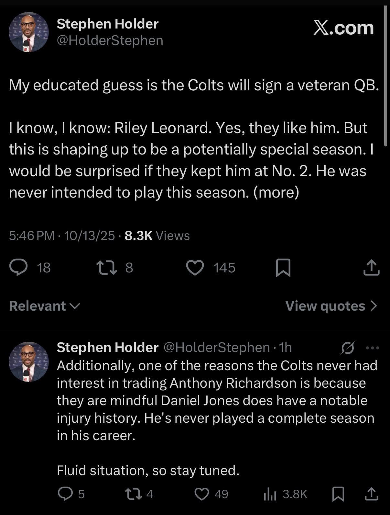Open the Grok icon on the reply

pyautogui.click(x=348, y=348)
